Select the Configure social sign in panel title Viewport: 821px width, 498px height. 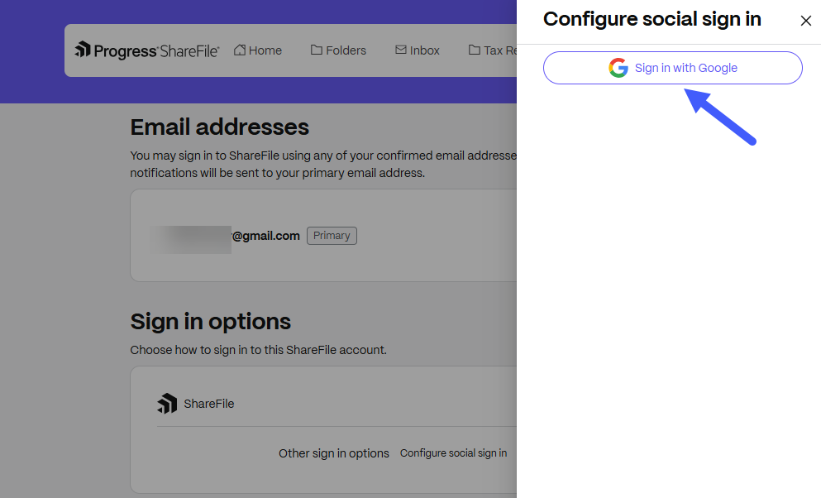pyautogui.click(x=652, y=19)
